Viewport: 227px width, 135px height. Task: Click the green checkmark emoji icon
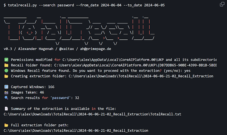coord(6,60)
